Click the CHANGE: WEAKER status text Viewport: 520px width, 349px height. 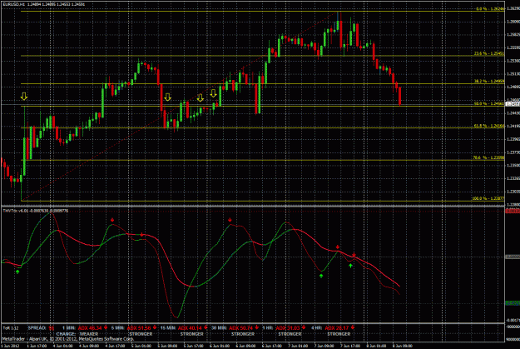[77, 334]
